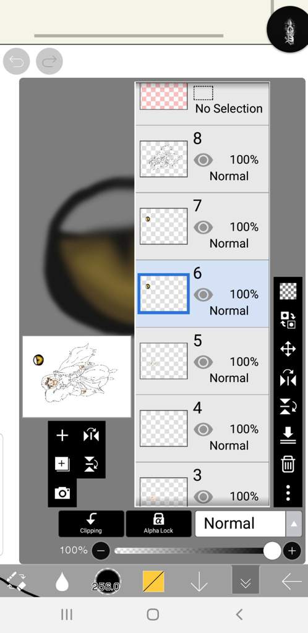Screen dimensions: 308x633
Task: Toggle visibility of layer 4
Action: point(203,430)
